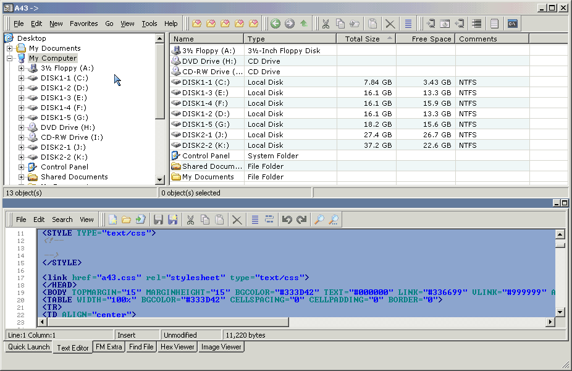The height and width of the screenshot is (371, 572).
Task: Click the Save icon in text editor toolbar
Action: tap(158, 220)
